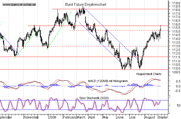The width and height of the screenshot is (181, 119).
Task: Click the 118.5 price axis value
Action: click(176, 6)
